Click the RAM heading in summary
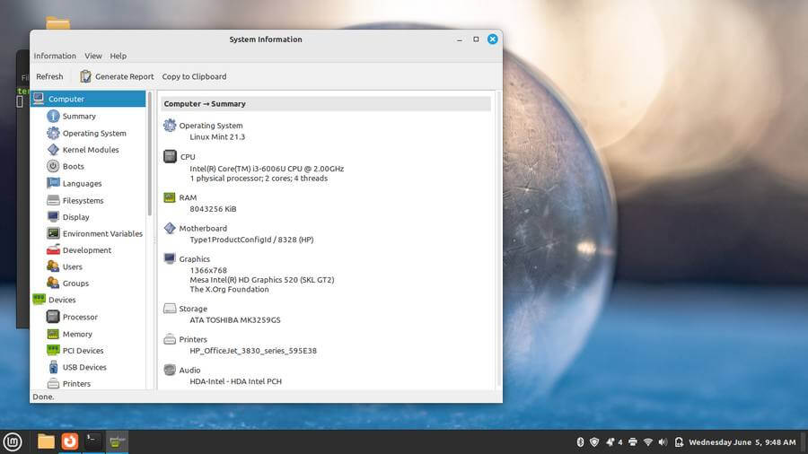 pos(188,197)
